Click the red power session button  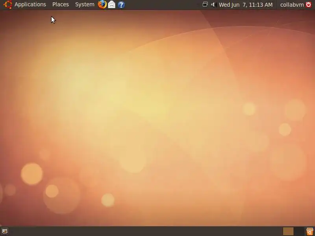point(309,4)
